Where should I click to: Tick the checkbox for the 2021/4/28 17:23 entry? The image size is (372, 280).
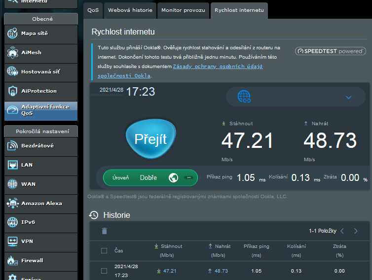pyautogui.click(x=104, y=271)
